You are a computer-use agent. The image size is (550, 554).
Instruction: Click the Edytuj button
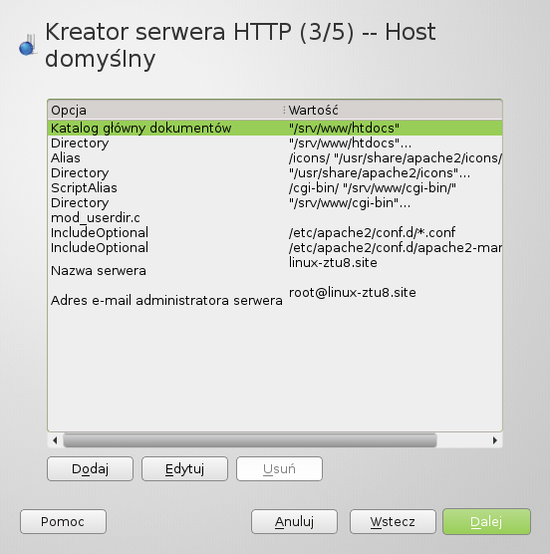pyautogui.click(x=184, y=469)
